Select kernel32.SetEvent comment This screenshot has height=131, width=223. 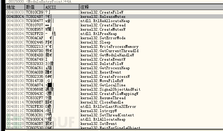point(98,124)
